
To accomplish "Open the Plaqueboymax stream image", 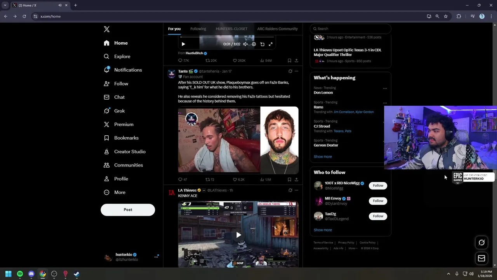I will click(x=219, y=140).
